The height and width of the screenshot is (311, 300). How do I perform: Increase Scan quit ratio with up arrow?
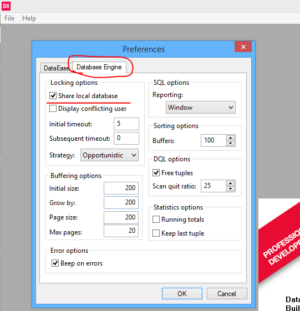230,183
